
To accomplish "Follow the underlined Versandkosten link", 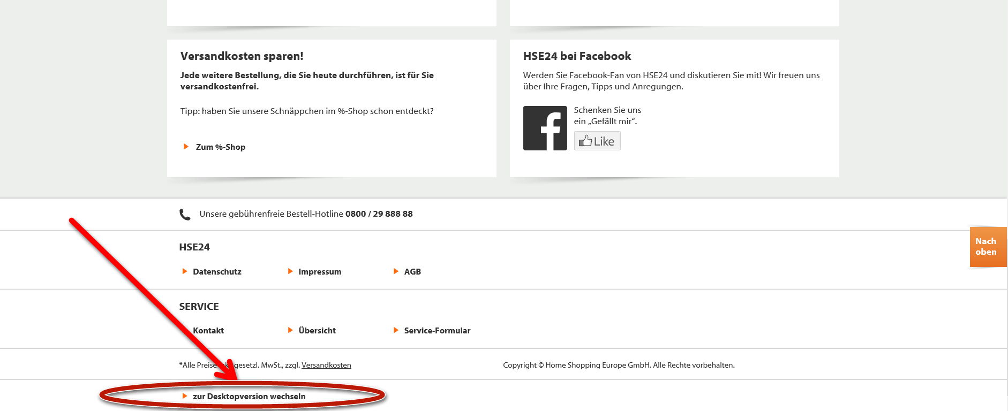I will (326, 365).
